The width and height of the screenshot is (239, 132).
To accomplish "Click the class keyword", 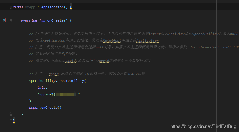I will point(18,7).
